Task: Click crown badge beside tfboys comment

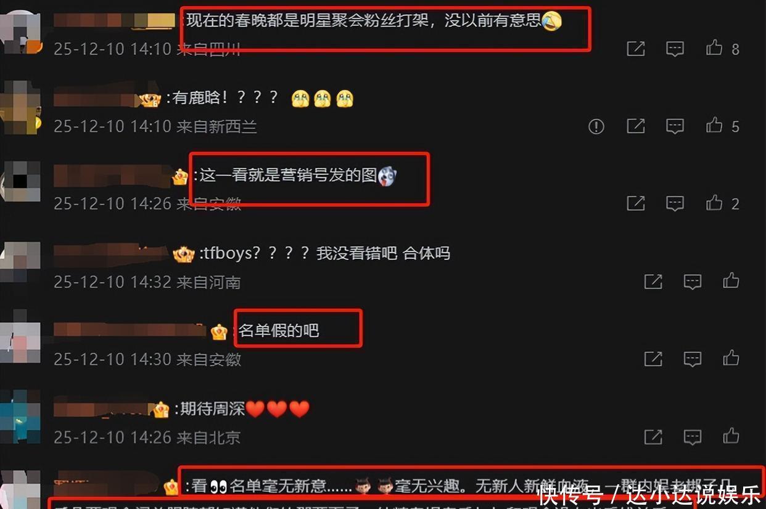Action: pos(184,254)
